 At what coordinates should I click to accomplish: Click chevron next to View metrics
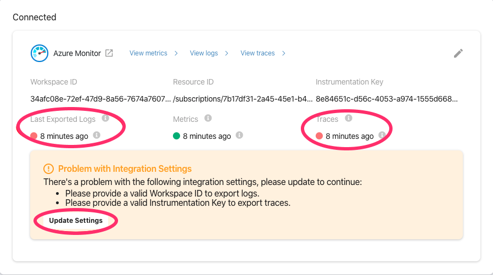(176, 53)
